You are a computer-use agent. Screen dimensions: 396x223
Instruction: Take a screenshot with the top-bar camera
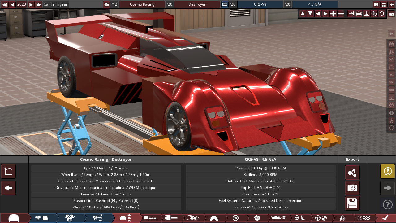376,4
